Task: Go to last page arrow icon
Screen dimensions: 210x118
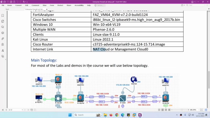Action: 28,110
